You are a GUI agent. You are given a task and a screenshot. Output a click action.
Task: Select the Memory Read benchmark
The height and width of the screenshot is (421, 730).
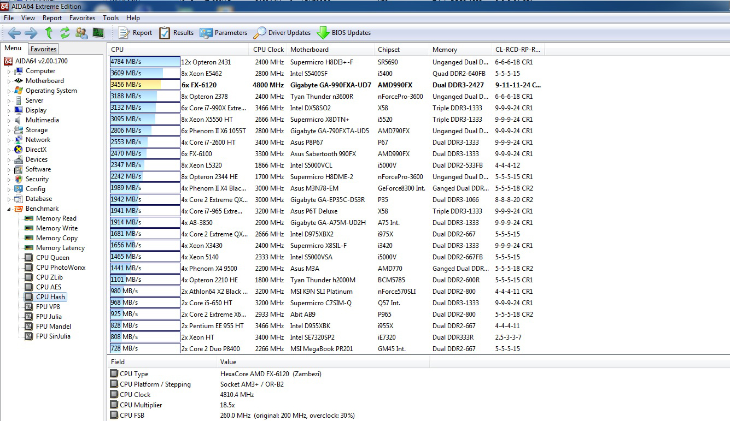pyautogui.click(x=56, y=218)
